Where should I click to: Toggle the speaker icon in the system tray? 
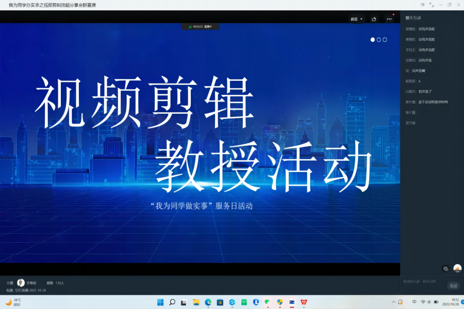click(428, 302)
